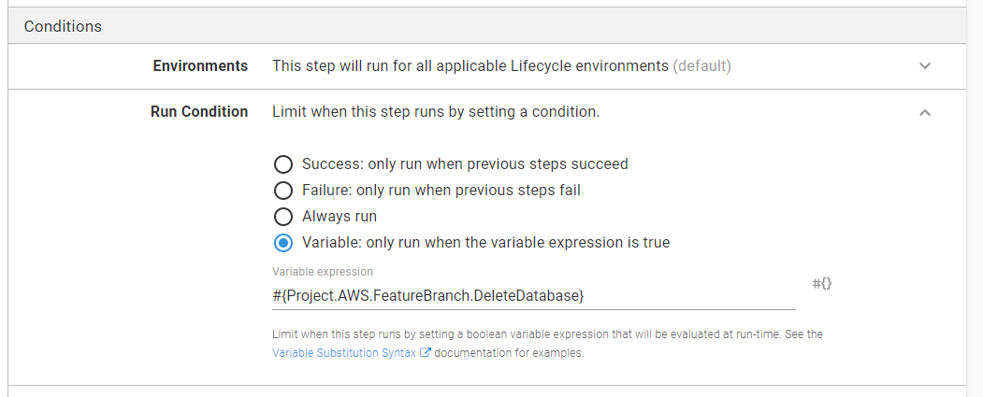The width and height of the screenshot is (983, 397).
Task: Click the selected Variable radio button circle
Action: [x=283, y=243]
